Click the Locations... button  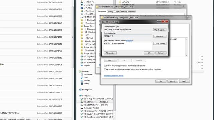pyautogui.click(x=160, y=36)
